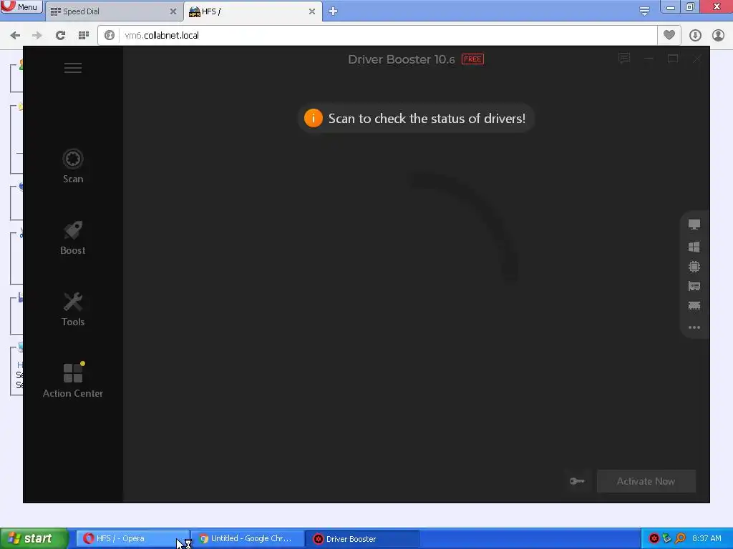Click the site info globe badge
This screenshot has height=549, width=733.
(x=110, y=36)
